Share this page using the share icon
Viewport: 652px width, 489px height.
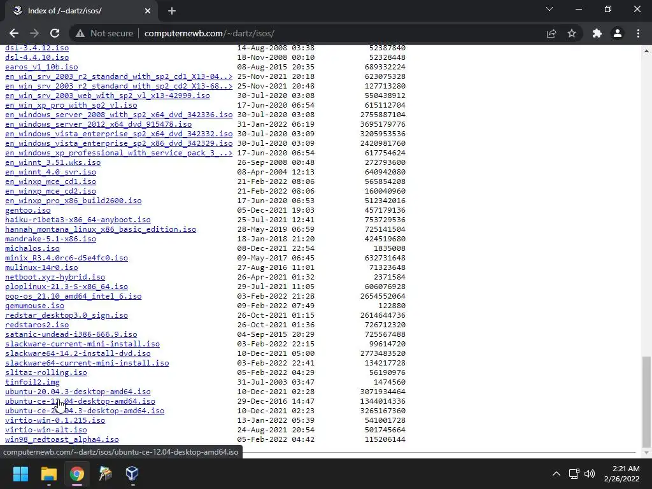(x=551, y=33)
